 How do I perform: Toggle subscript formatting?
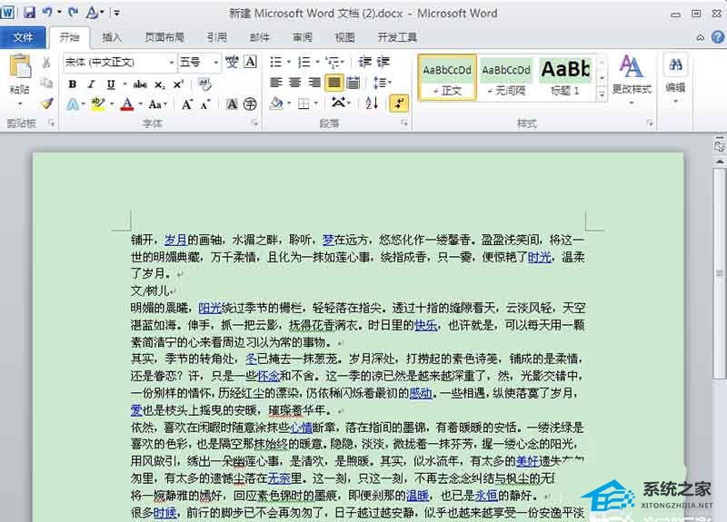(x=160, y=84)
